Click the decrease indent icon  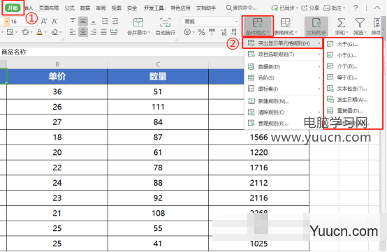click(105, 22)
